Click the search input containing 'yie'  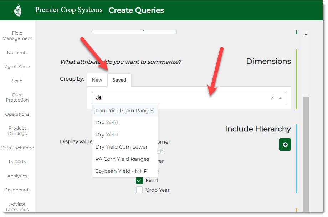click(x=178, y=98)
